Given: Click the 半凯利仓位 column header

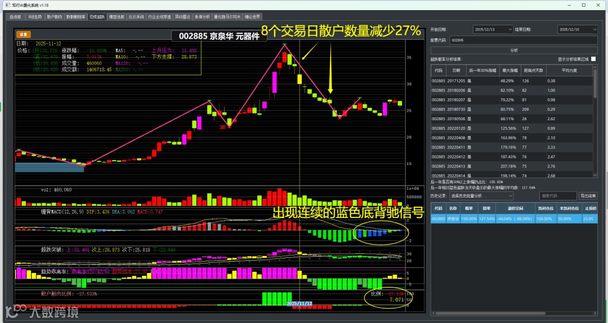Looking at the screenshot, I should tap(569, 208).
